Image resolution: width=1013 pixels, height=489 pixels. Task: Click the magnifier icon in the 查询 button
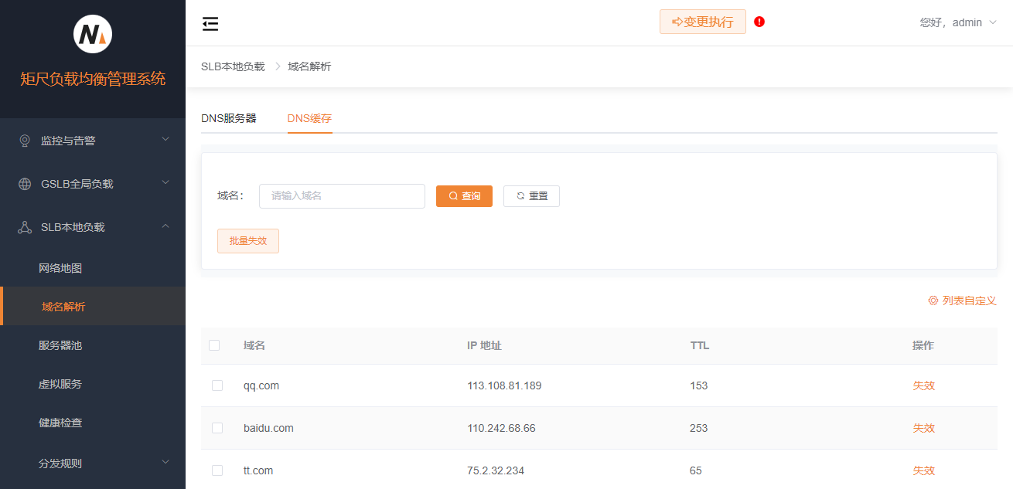453,196
